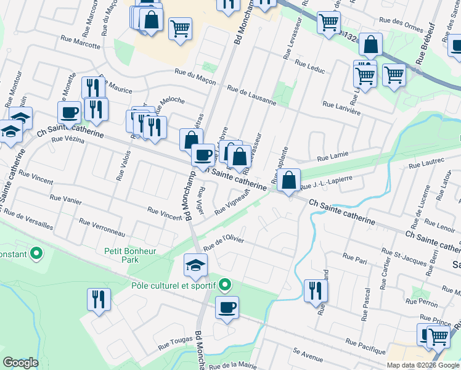Click the shopping cart marker above Rue Larivière

tap(365, 77)
